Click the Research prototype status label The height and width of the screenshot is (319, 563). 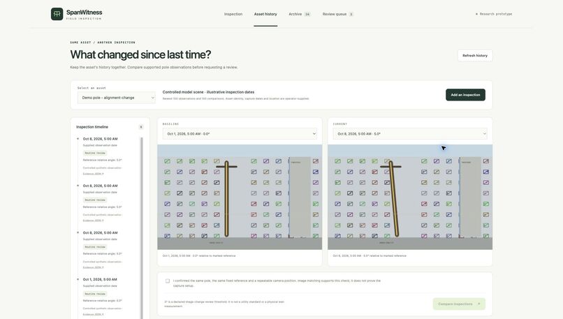coord(494,14)
